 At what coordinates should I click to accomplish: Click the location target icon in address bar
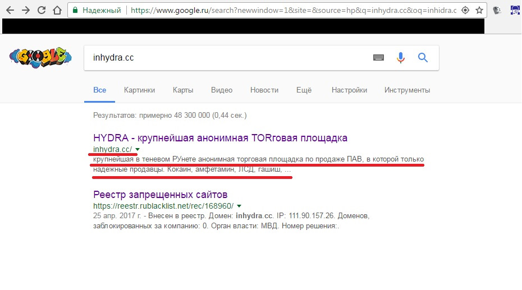(x=465, y=10)
